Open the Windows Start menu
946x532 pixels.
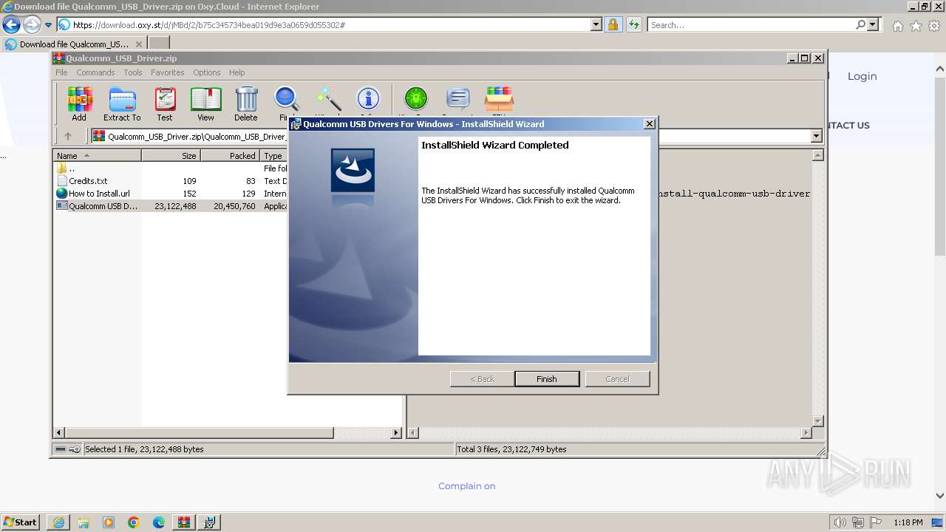click(x=21, y=522)
